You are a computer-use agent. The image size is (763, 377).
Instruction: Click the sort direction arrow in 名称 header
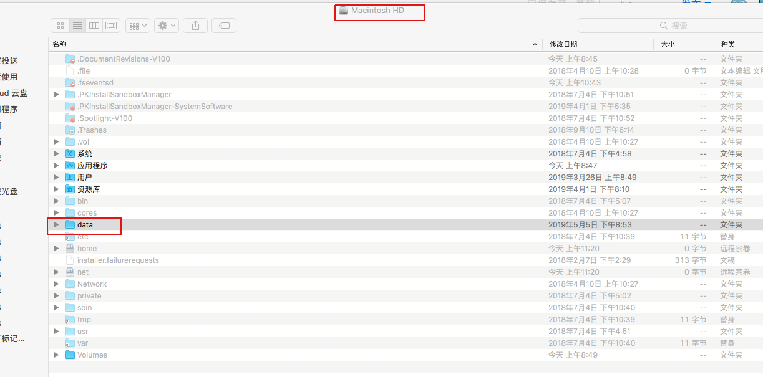click(535, 44)
